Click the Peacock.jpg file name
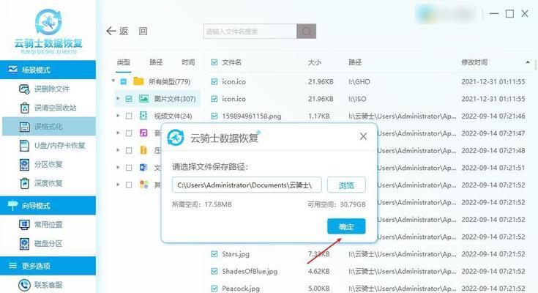The height and width of the screenshot is (293, 538). [x=241, y=289]
